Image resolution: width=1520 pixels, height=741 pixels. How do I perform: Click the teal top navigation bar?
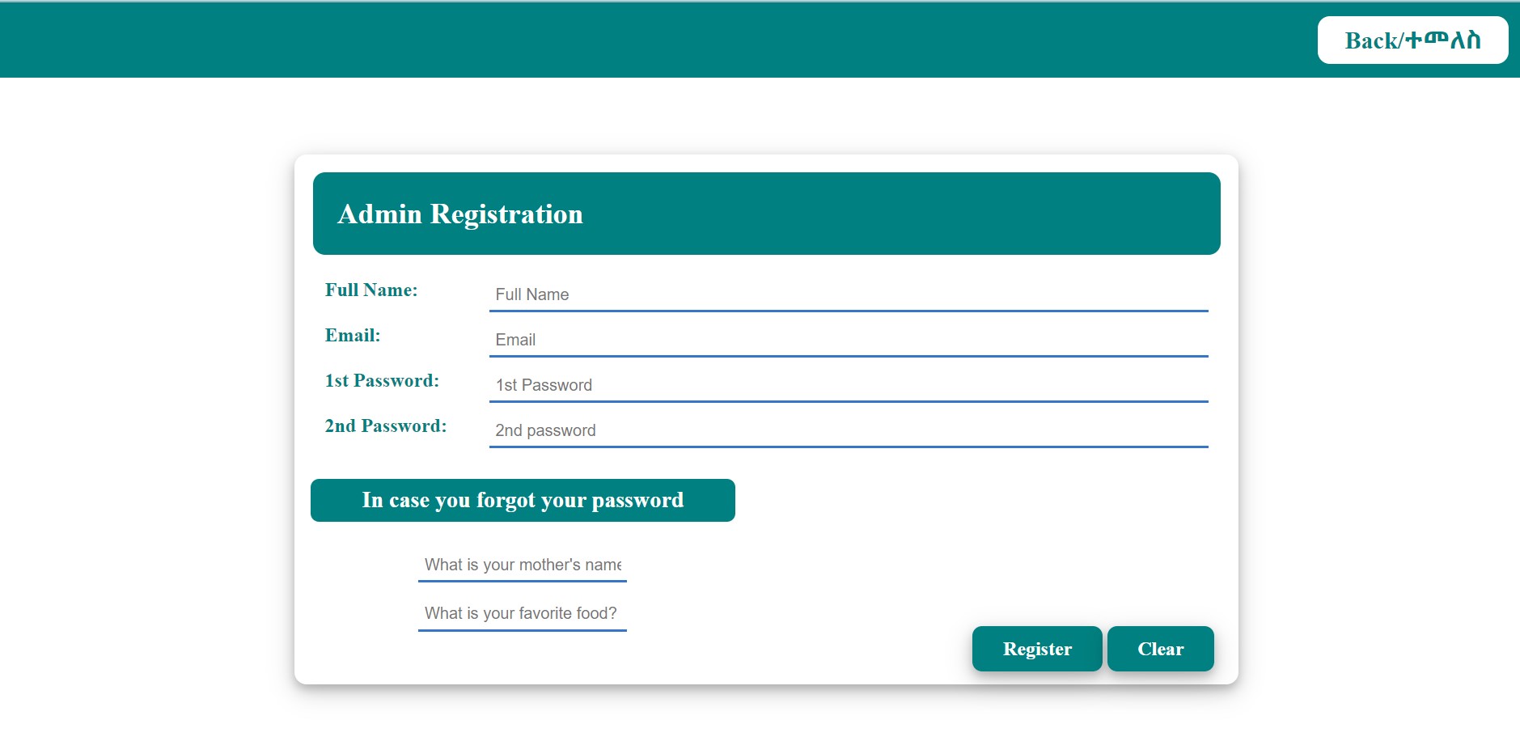click(x=647, y=40)
